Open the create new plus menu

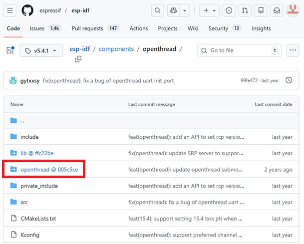pyautogui.click(x=209, y=10)
